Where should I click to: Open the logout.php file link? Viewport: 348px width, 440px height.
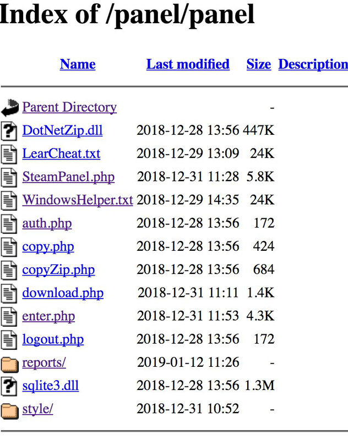[53, 339]
